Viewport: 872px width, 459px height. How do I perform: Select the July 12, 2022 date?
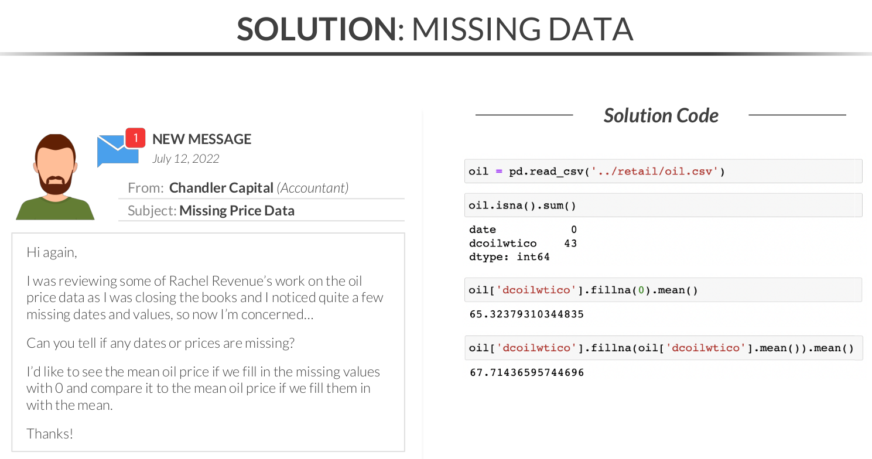click(x=186, y=159)
